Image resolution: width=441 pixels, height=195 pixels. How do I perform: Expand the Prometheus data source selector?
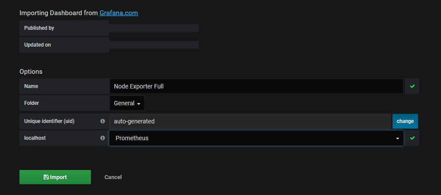pos(256,138)
